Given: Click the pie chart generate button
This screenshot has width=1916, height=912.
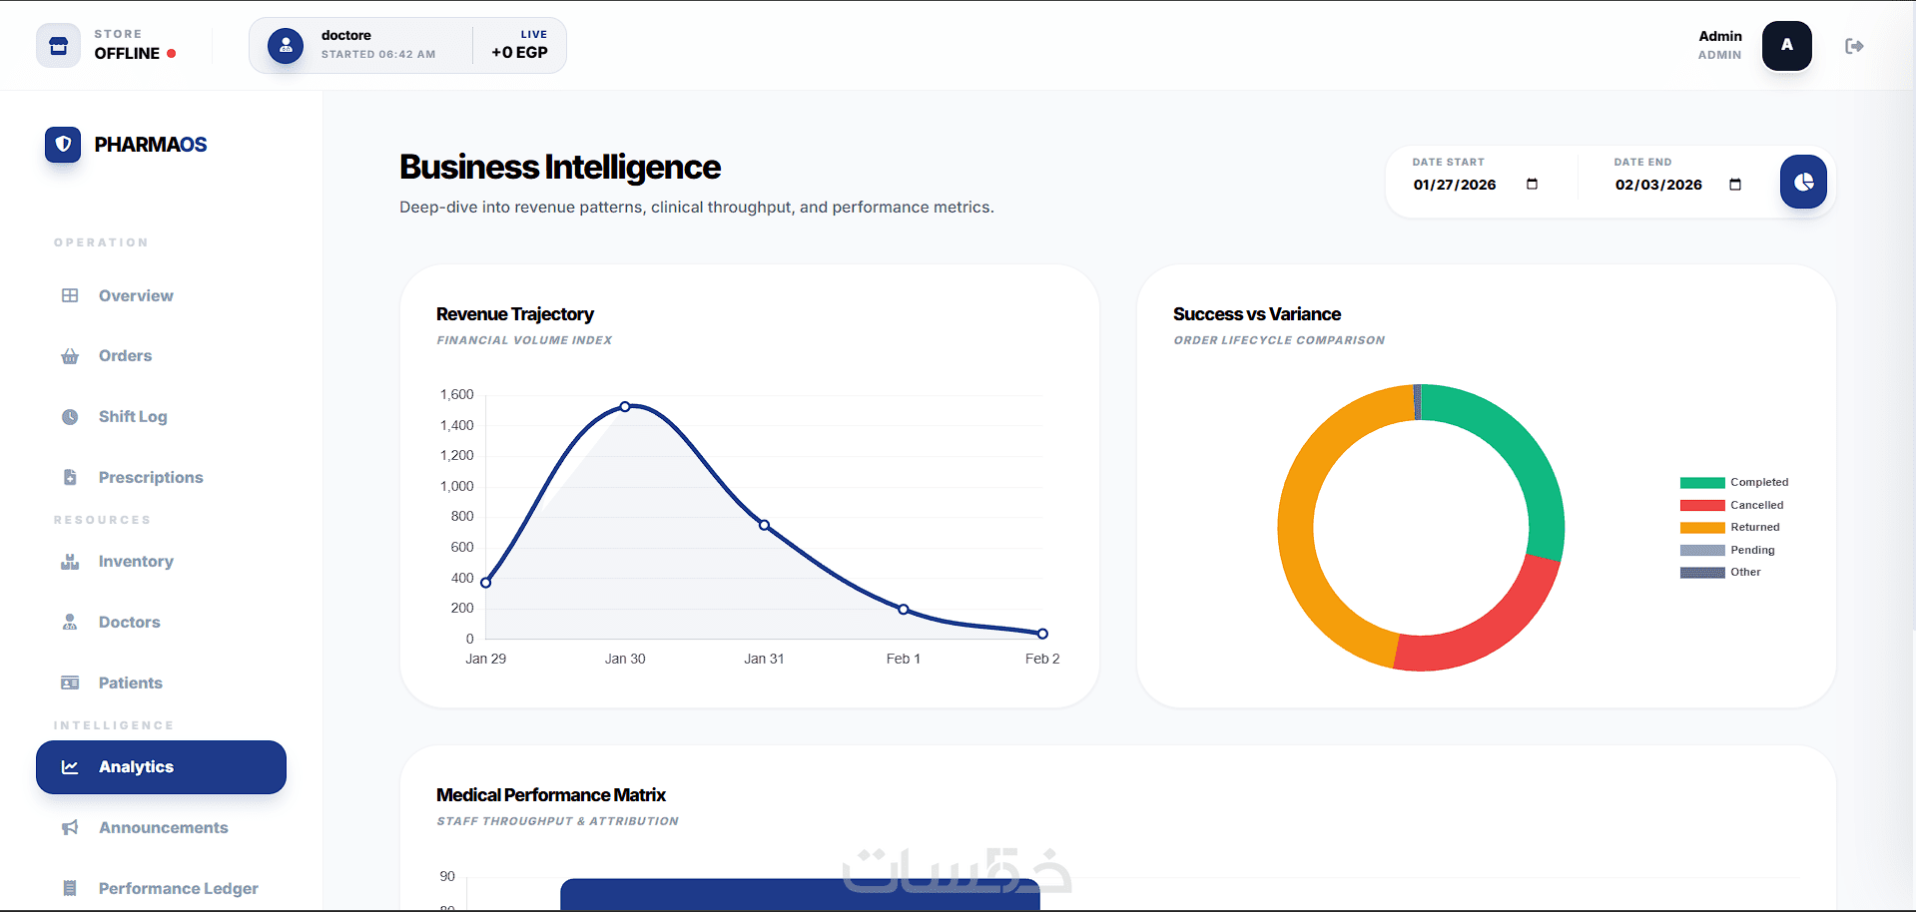Looking at the screenshot, I should pos(1803,182).
